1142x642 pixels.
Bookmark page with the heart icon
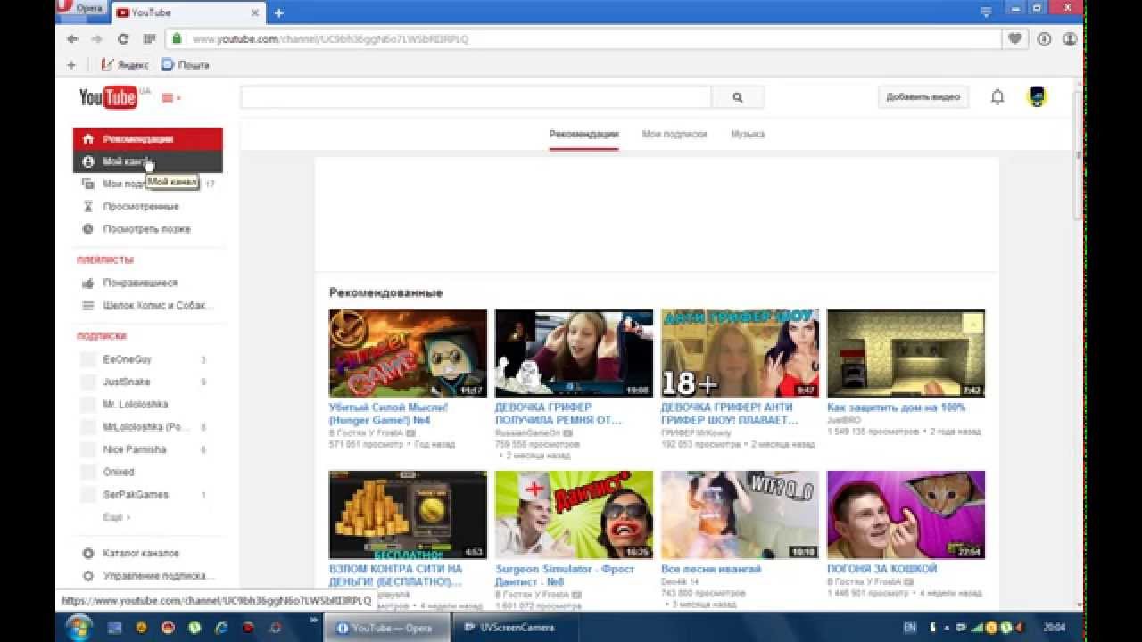coord(1014,39)
